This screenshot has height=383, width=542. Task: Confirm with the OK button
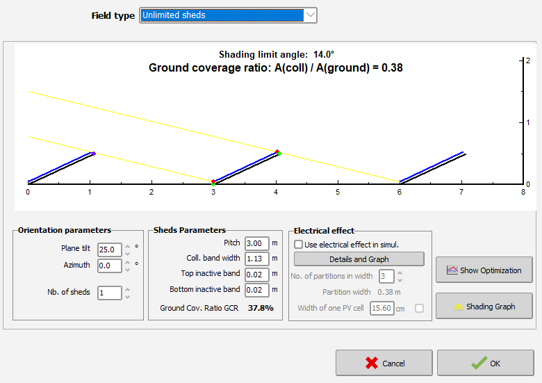(485, 363)
